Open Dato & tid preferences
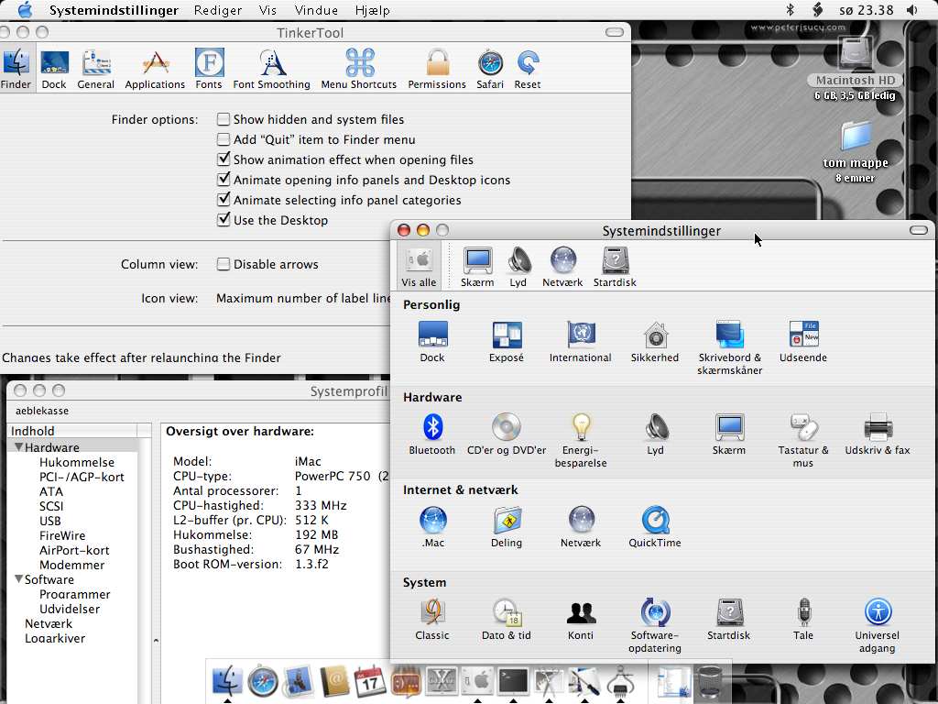Image resolution: width=938 pixels, height=704 pixels. click(506, 613)
